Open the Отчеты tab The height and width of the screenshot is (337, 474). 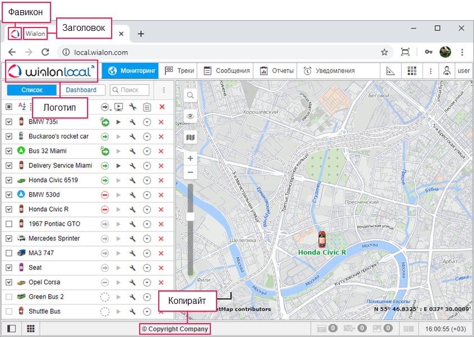277,71
